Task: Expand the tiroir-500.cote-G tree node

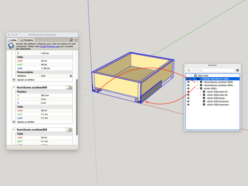Action: 200,95
